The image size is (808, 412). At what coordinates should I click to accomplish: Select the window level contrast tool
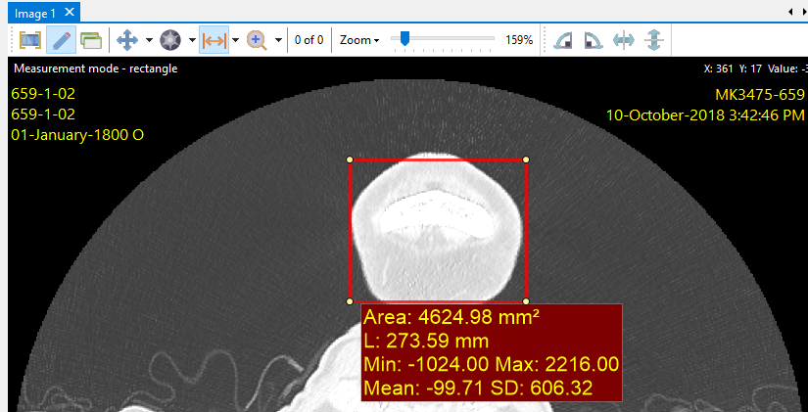click(170, 40)
